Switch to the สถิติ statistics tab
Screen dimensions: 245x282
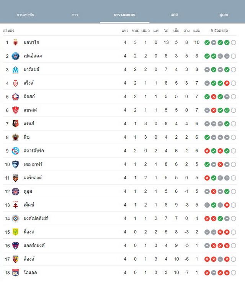(x=174, y=15)
